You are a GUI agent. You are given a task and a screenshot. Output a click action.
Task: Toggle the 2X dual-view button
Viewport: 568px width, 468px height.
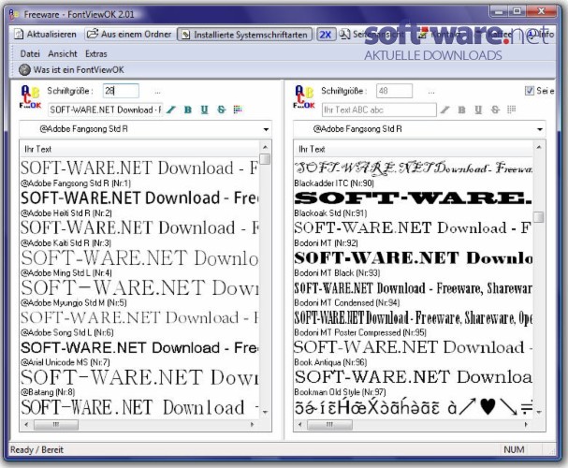325,35
